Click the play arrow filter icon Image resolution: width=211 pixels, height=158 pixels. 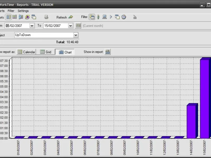tap(111, 17)
